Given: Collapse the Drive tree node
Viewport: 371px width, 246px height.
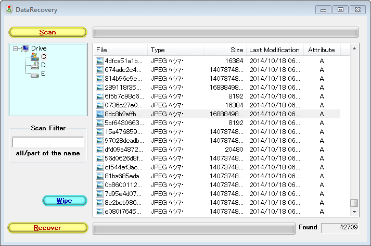Looking at the screenshot, I should click(x=16, y=49).
